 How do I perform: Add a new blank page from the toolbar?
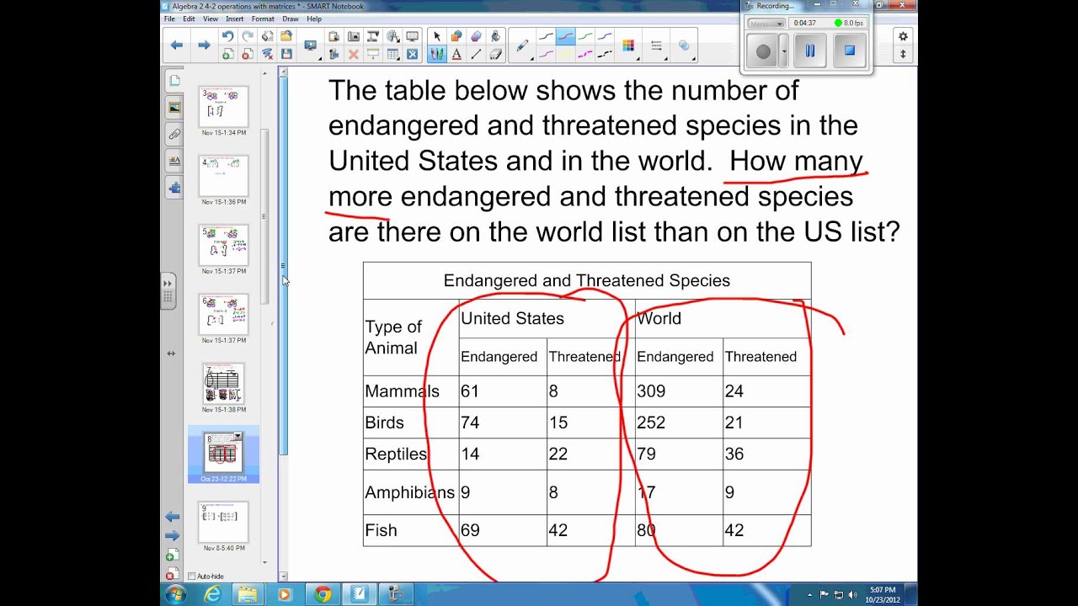click(x=227, y=54)
